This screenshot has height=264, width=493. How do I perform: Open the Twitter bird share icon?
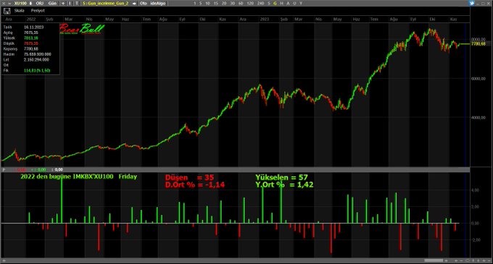point(472,3)
